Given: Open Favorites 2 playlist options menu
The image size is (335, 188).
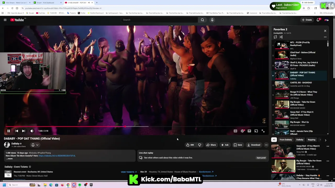Looking at the screenshot, I should coord(325,37).
